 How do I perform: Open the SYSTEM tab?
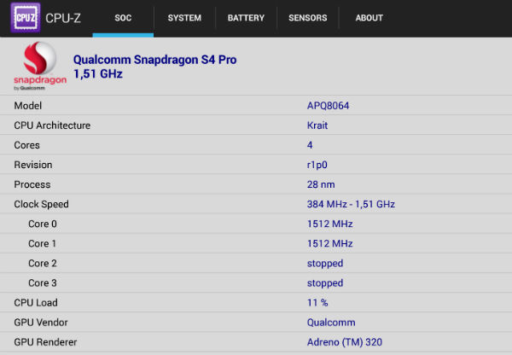pyautogui.click(x=184, y=18)
